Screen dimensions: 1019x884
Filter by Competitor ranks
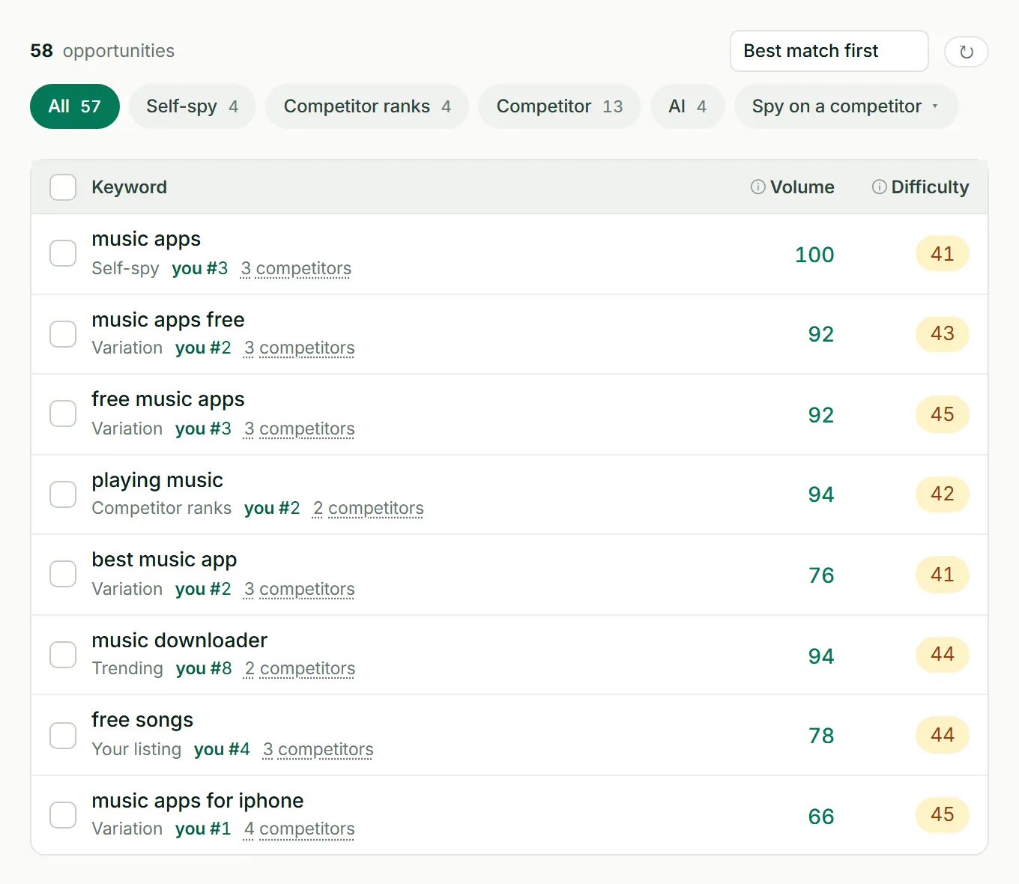(367, 106)
